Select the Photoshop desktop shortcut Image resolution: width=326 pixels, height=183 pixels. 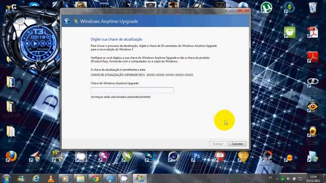point(197,157)
